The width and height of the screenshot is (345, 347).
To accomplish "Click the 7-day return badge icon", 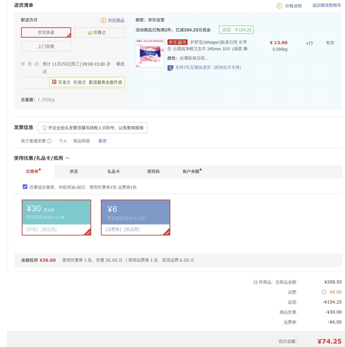I will (x=170, y=68).
